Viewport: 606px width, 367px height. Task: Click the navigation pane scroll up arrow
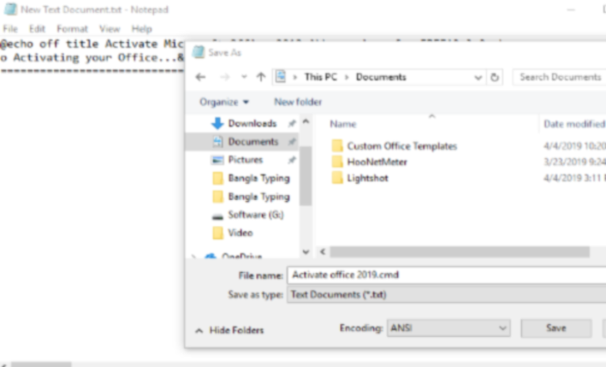(x=305, y=121)
